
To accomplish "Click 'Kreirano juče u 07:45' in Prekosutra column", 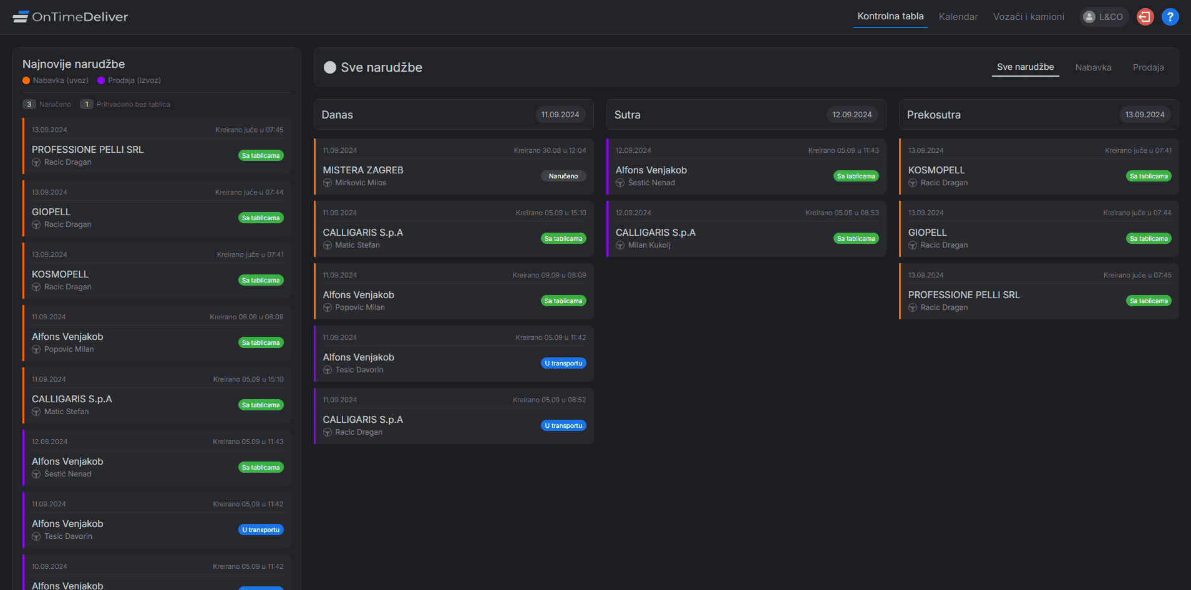I will coord(1137,275).
